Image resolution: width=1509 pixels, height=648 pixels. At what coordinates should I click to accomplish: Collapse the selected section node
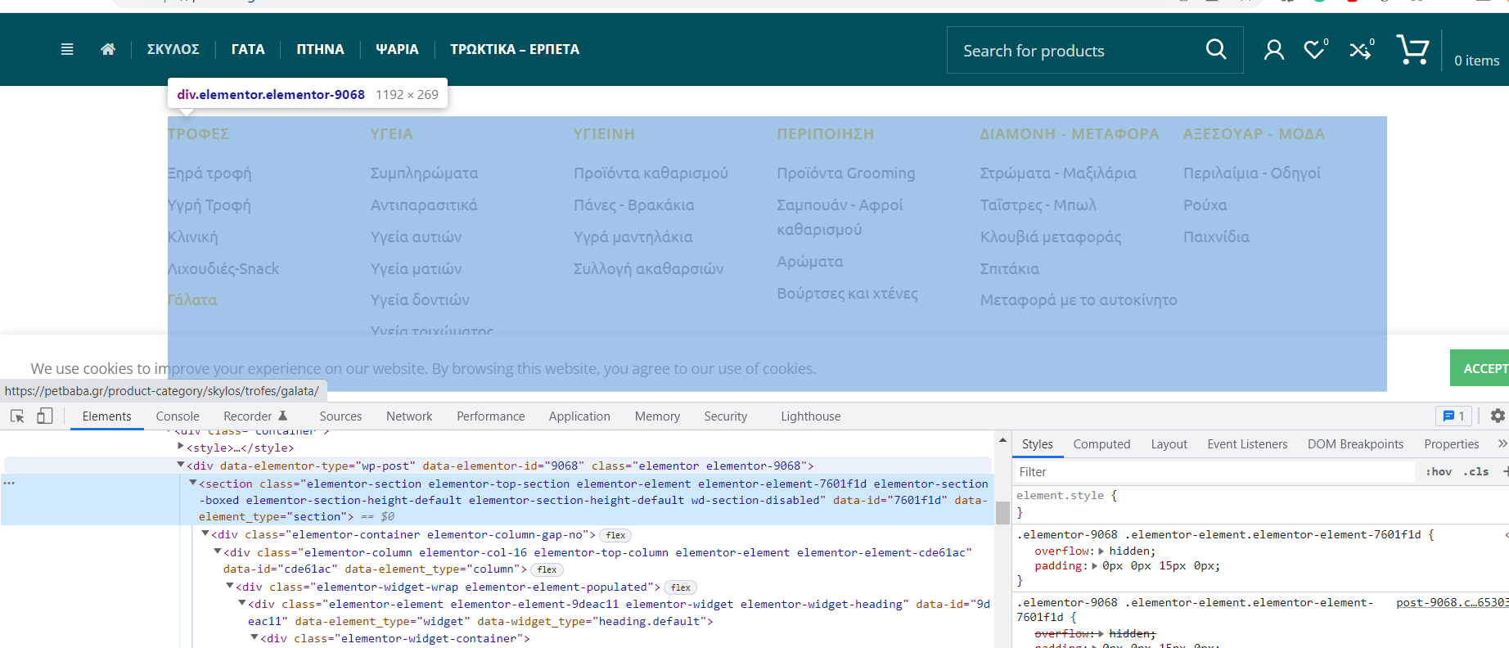pos(193,483)
